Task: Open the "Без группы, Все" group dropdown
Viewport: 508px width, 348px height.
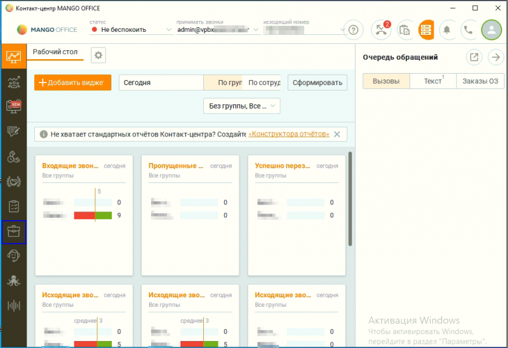Action: click(x=241, y=105)
